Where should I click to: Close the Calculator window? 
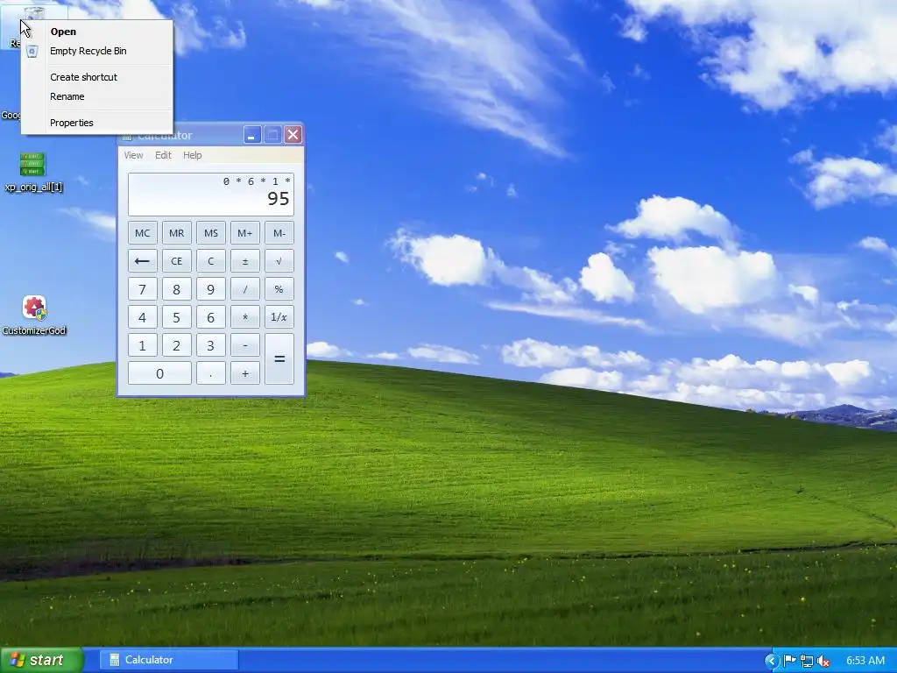point(293,134)
